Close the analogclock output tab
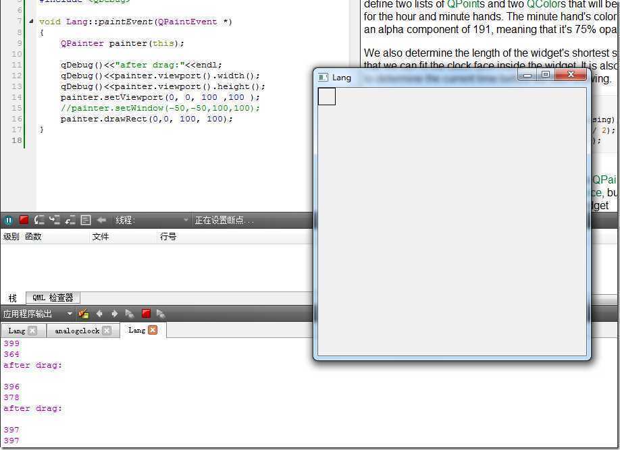Screen dimensions: 620x450 tap(106, 331)
